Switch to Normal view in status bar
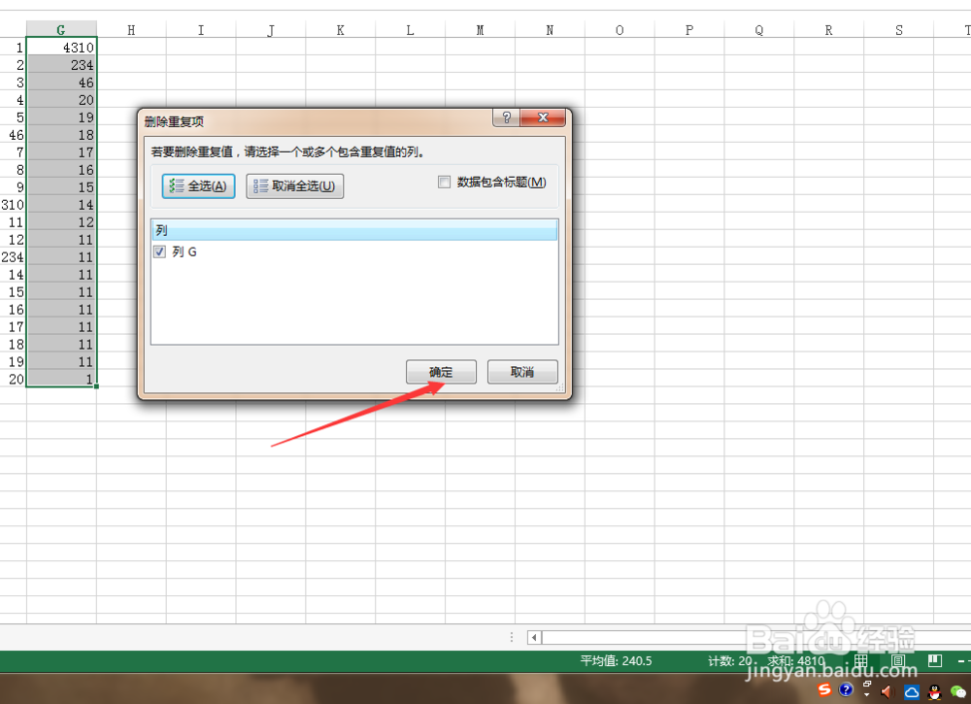 point(861,660)
